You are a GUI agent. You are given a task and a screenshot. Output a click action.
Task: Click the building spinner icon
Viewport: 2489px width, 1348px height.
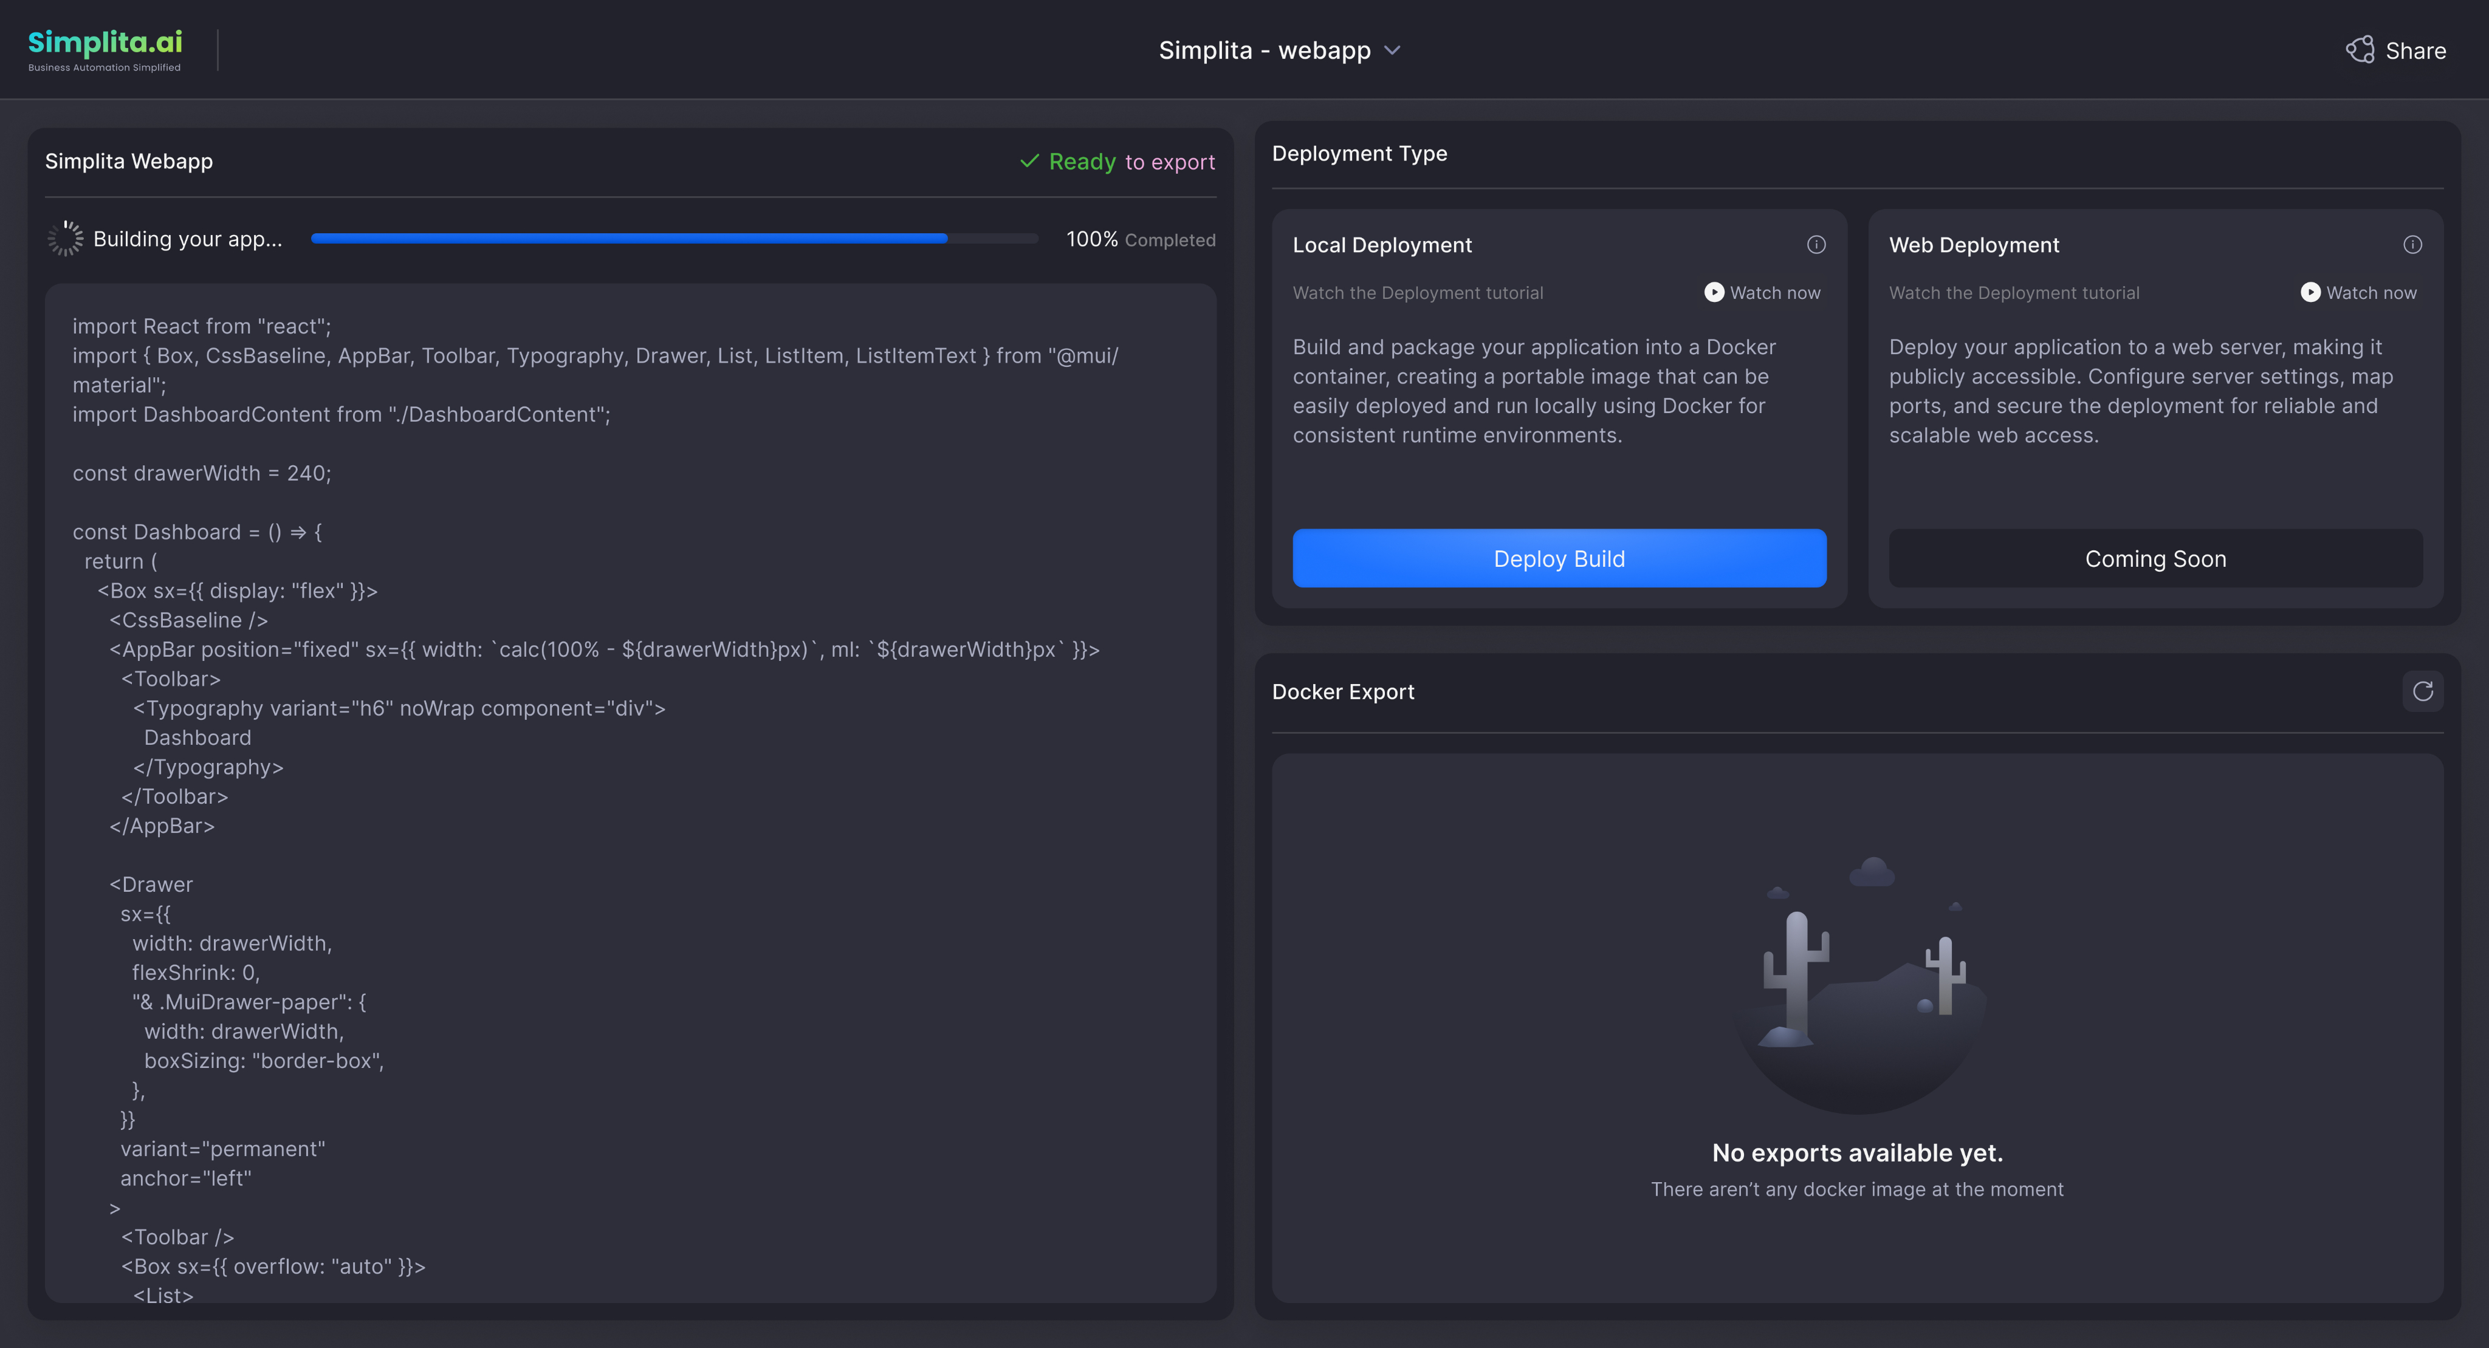coord(66,239)
